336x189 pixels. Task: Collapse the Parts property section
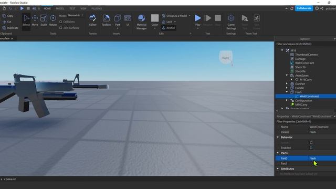[x=278, y=153]
